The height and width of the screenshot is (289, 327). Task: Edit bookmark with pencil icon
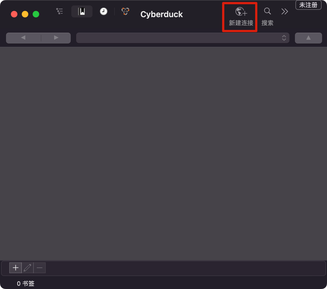pyautogui.click(x=27, y=268)
